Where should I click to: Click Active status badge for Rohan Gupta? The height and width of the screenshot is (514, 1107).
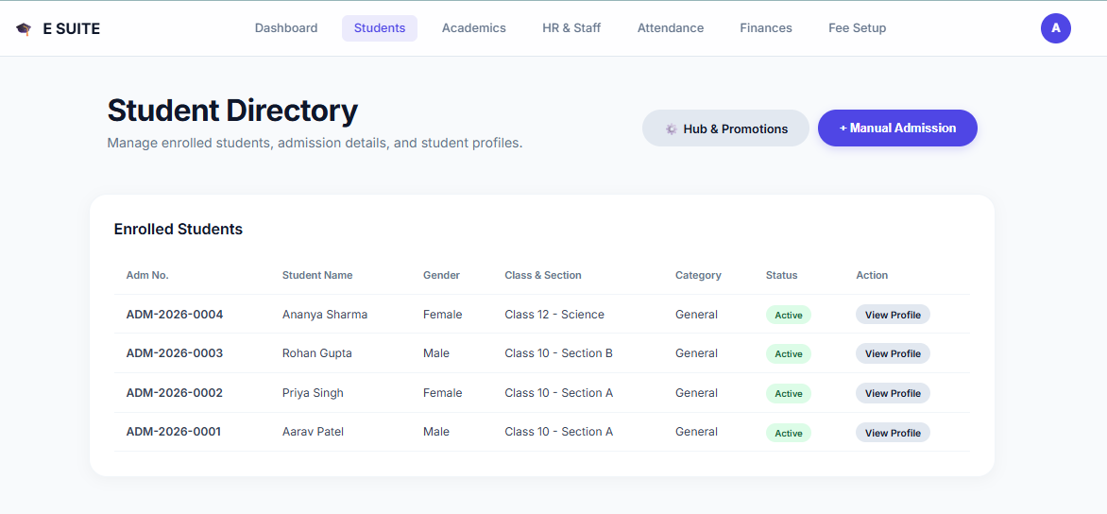click(x=789, y=353)
